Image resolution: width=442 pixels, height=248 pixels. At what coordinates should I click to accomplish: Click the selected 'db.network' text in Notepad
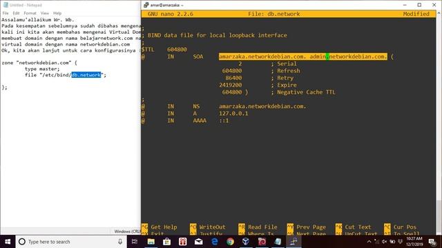86,75
